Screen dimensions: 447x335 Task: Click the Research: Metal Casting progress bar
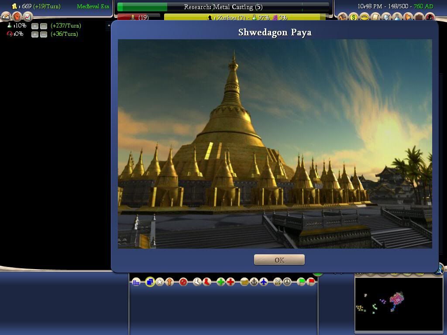[223, 7]
